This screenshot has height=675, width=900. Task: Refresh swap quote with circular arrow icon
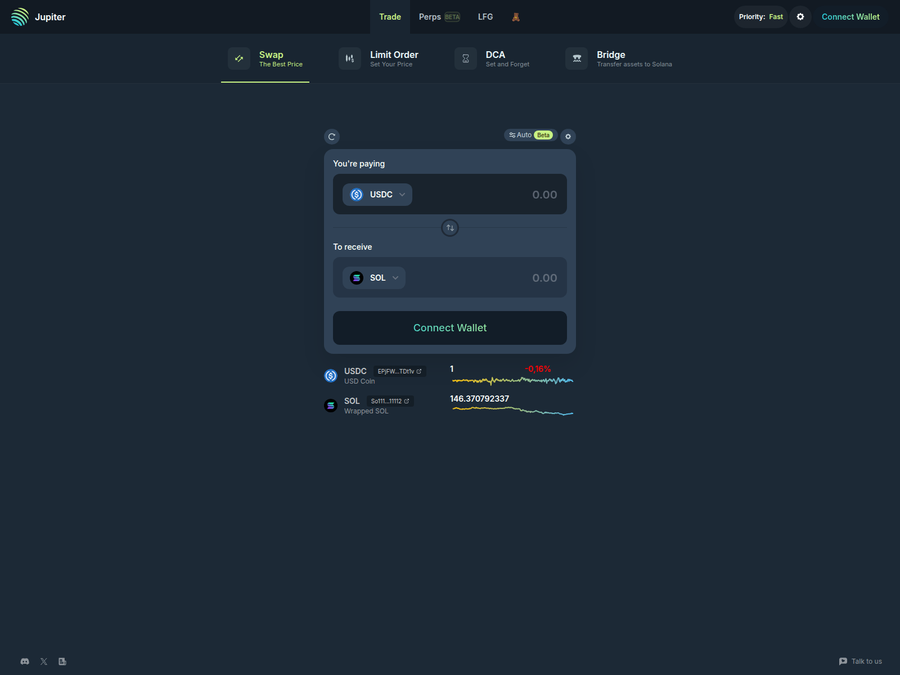point(332,137)
